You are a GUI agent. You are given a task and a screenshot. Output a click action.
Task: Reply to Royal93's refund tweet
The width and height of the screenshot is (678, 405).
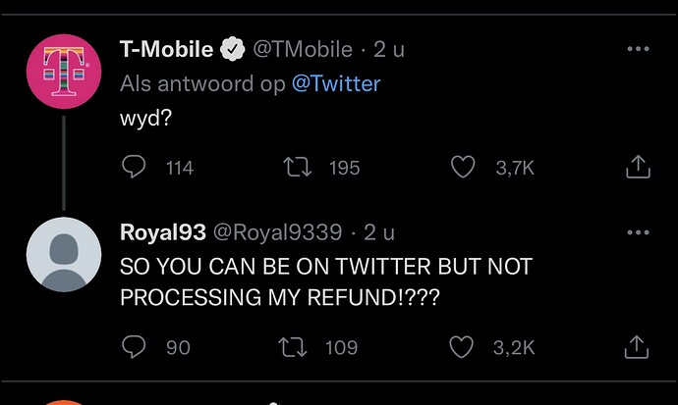click(134, 347)
